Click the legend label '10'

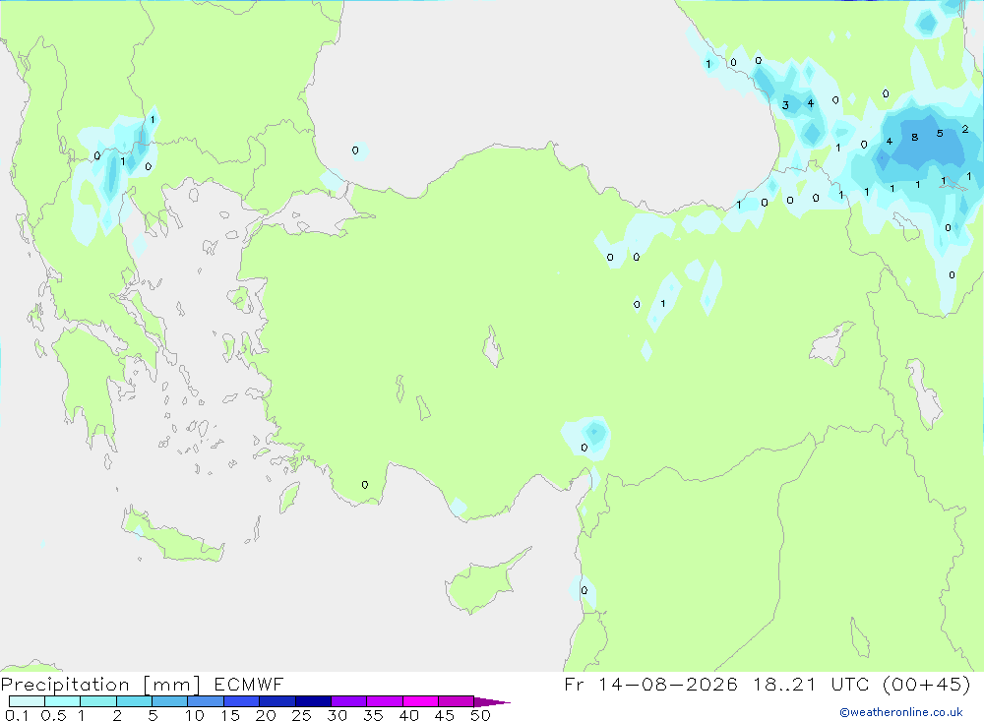pyautogui.click(x=195, y=715)
